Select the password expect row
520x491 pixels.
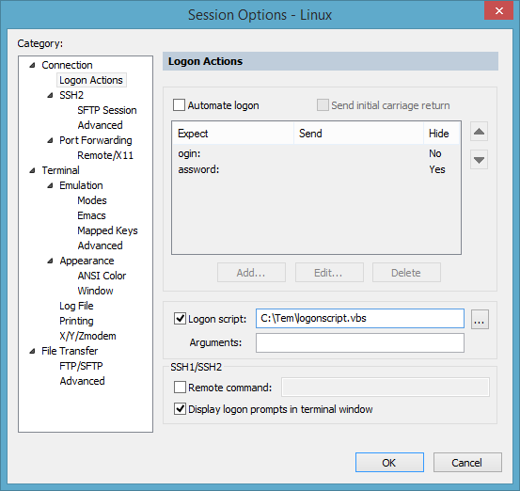coord(316,169)
